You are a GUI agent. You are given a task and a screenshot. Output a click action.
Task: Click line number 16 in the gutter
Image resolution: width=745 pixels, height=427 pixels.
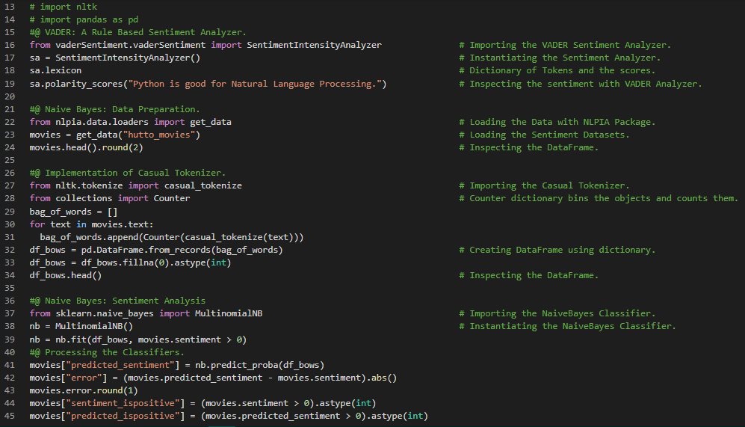[10, 45]
